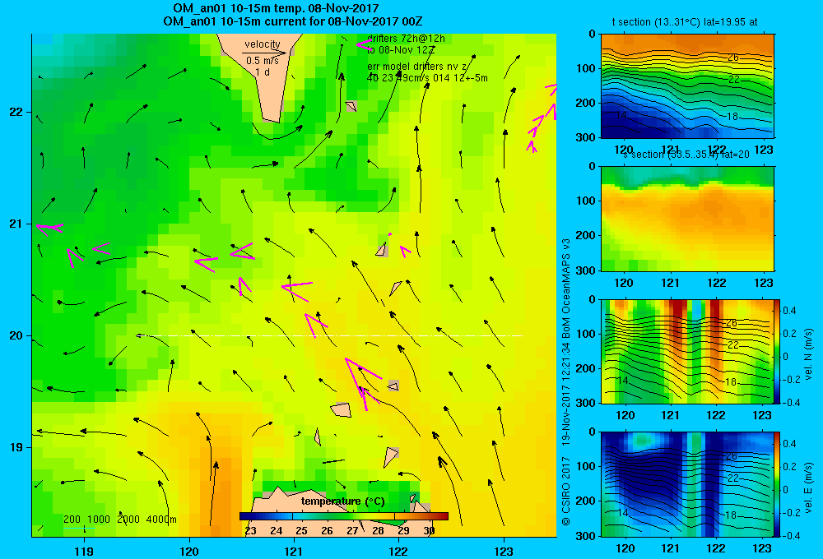Click latitude label 22 on the main map axis
Image resolution: width=823 pixels, height=559 pixels.
coord(16,113)
